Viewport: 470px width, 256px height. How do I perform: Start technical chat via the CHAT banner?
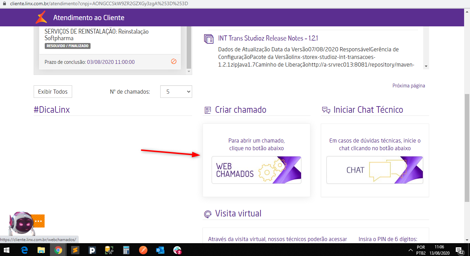[x=375, y=170]
